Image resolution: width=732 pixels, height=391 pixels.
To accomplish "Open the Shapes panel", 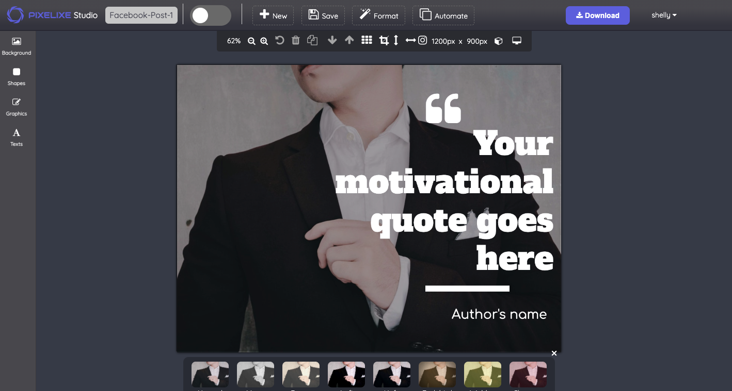I will [17, 76].
